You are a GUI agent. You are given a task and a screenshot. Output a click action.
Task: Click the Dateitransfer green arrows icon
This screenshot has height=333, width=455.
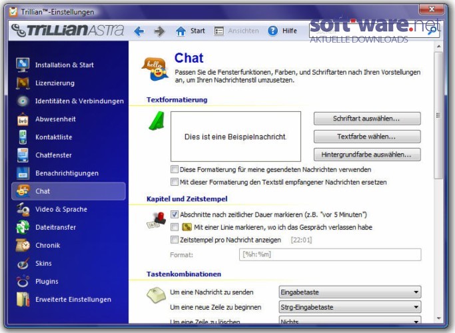(x=23, y=227)
